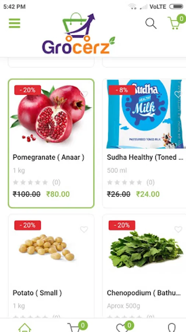Tap the -8% discount badge
Viewport: 186px width, 332px height.
(122, 90)
